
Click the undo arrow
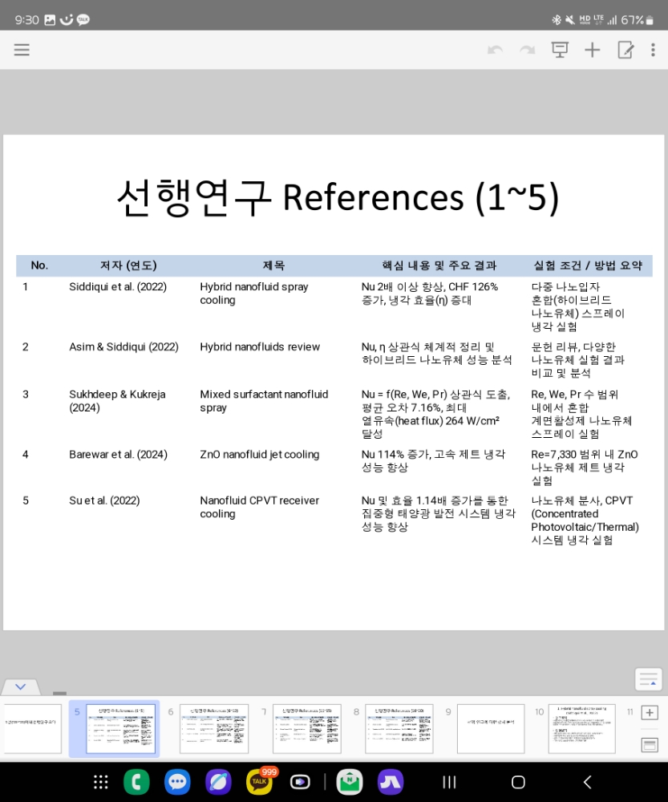(495, 50)
